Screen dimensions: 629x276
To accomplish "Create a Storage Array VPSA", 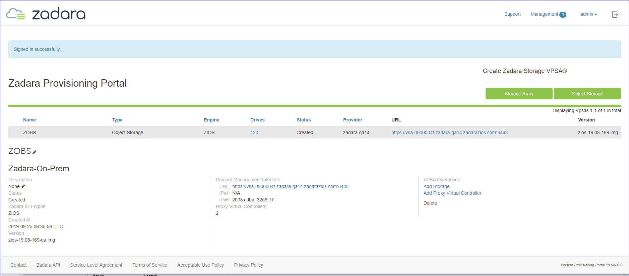I will pos(519,94).
